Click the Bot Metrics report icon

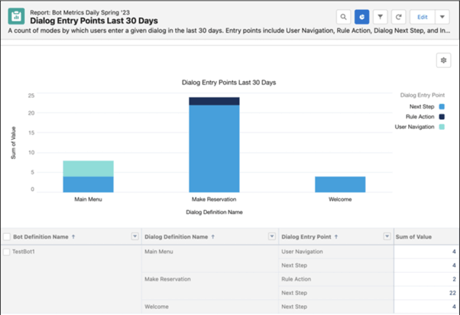point(16,15)
